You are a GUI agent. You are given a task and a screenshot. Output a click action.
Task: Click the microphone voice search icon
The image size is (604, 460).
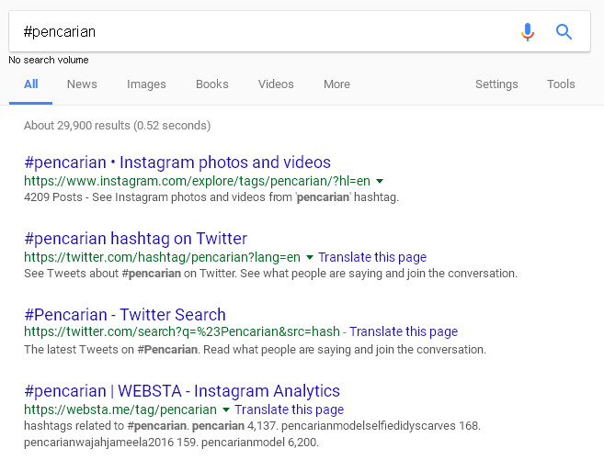coord(528,31)
